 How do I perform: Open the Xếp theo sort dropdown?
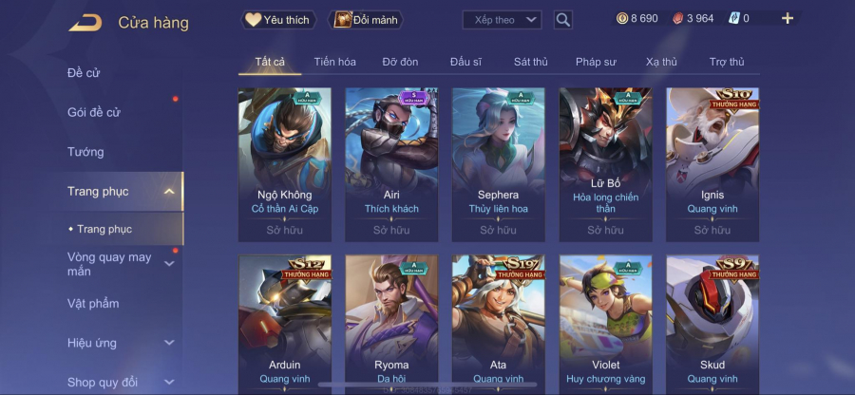[502, 20]
